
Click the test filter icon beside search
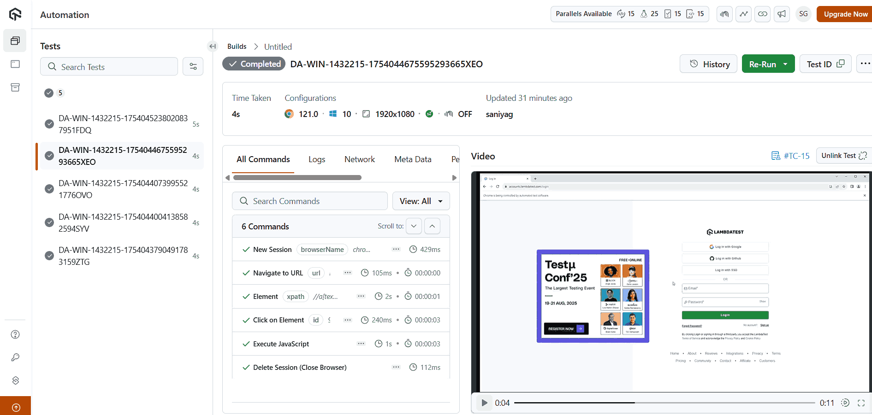(193, 67)
